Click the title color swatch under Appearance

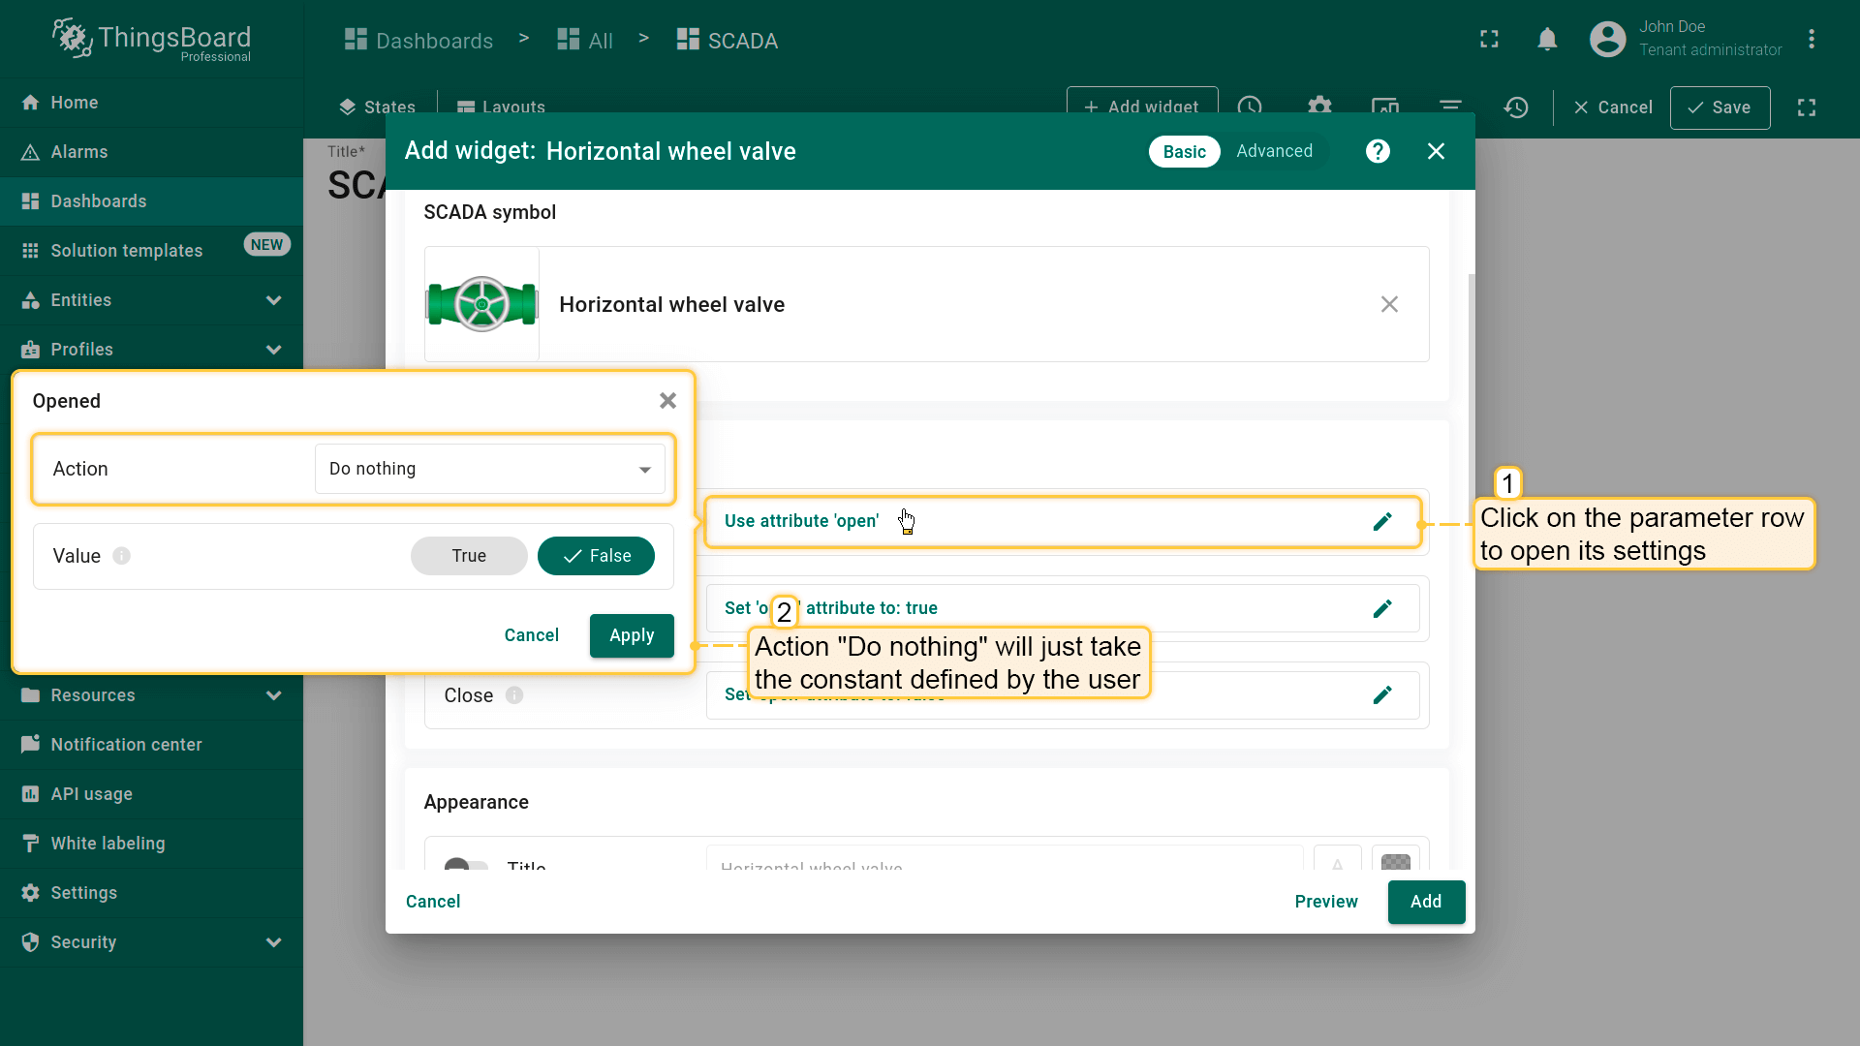1395,861
